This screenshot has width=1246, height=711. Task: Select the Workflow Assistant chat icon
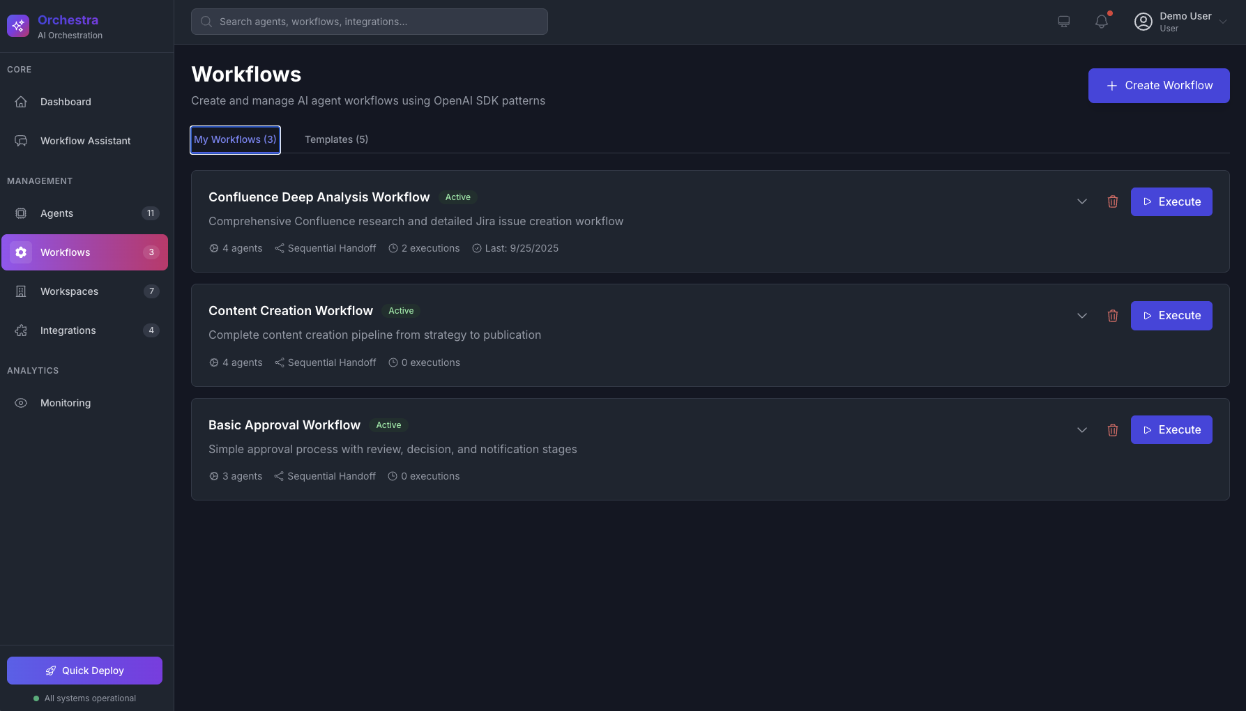click(x=21, y=140)
